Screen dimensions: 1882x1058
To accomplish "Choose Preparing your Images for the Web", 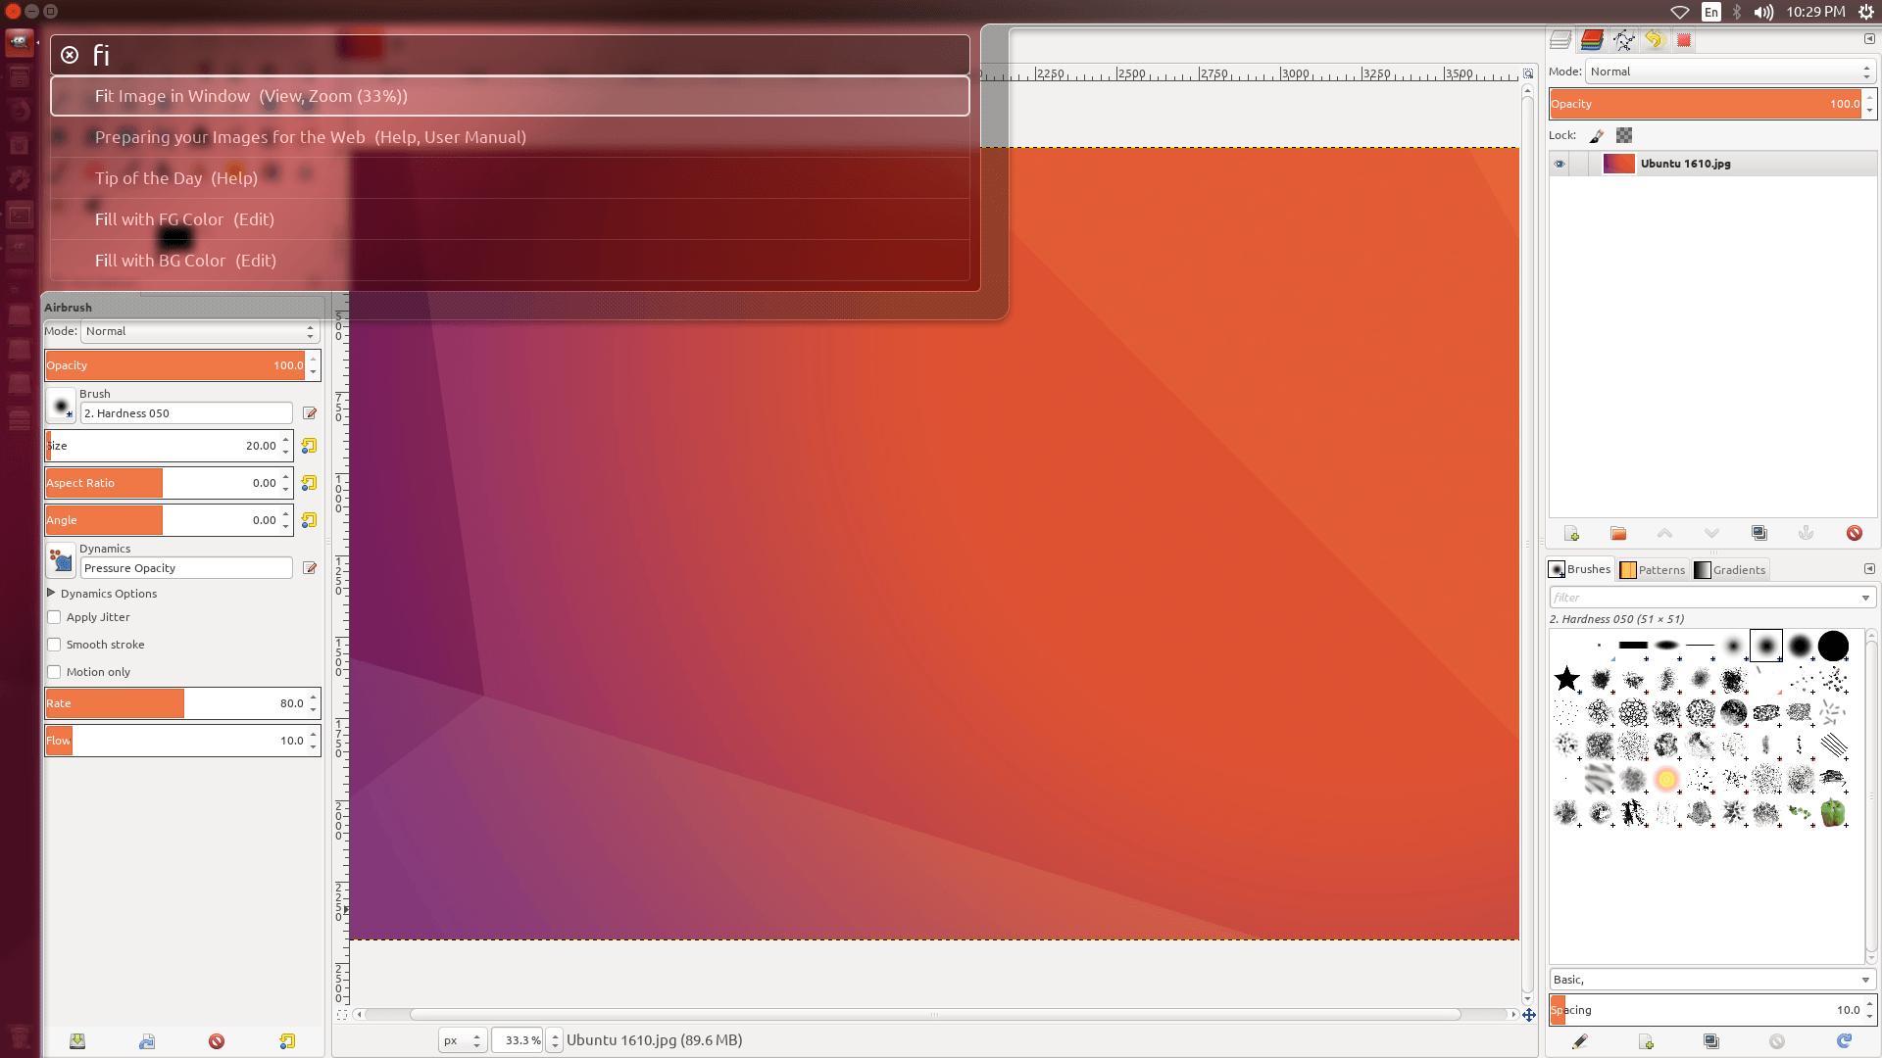I will (x=510, y=137).
